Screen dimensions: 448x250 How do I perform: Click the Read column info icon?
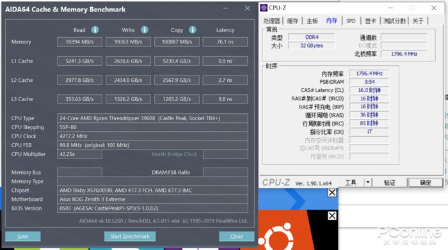[x=95, y=29]
